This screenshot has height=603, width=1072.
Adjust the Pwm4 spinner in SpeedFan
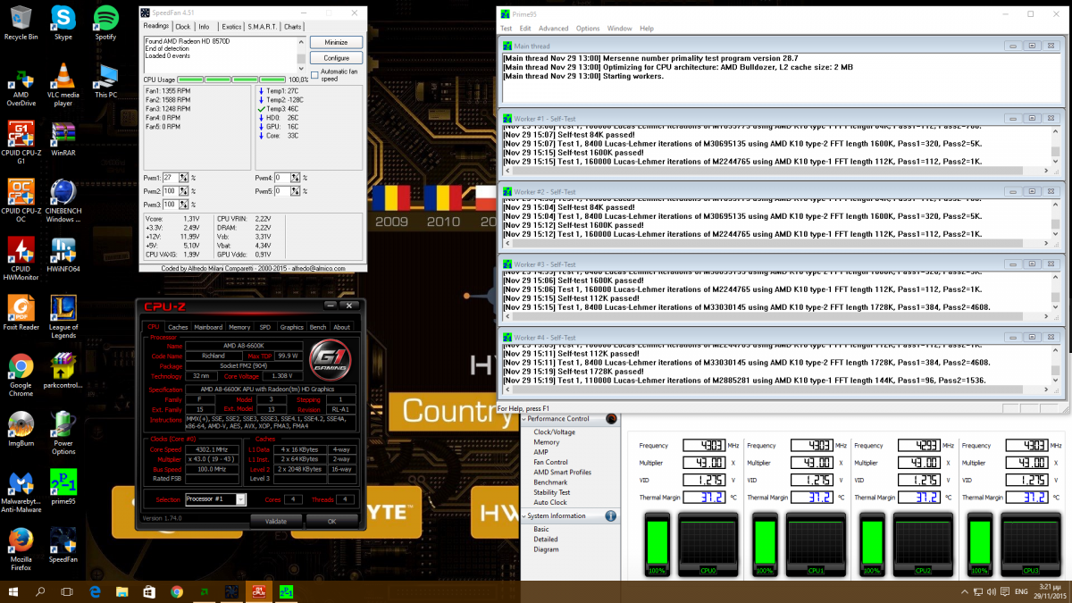pos(297,178)
